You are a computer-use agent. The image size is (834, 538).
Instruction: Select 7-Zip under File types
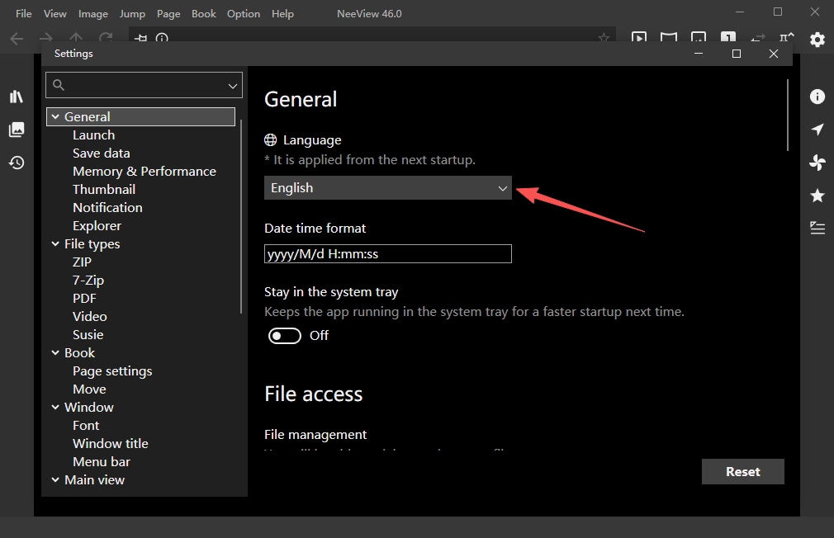88,281
